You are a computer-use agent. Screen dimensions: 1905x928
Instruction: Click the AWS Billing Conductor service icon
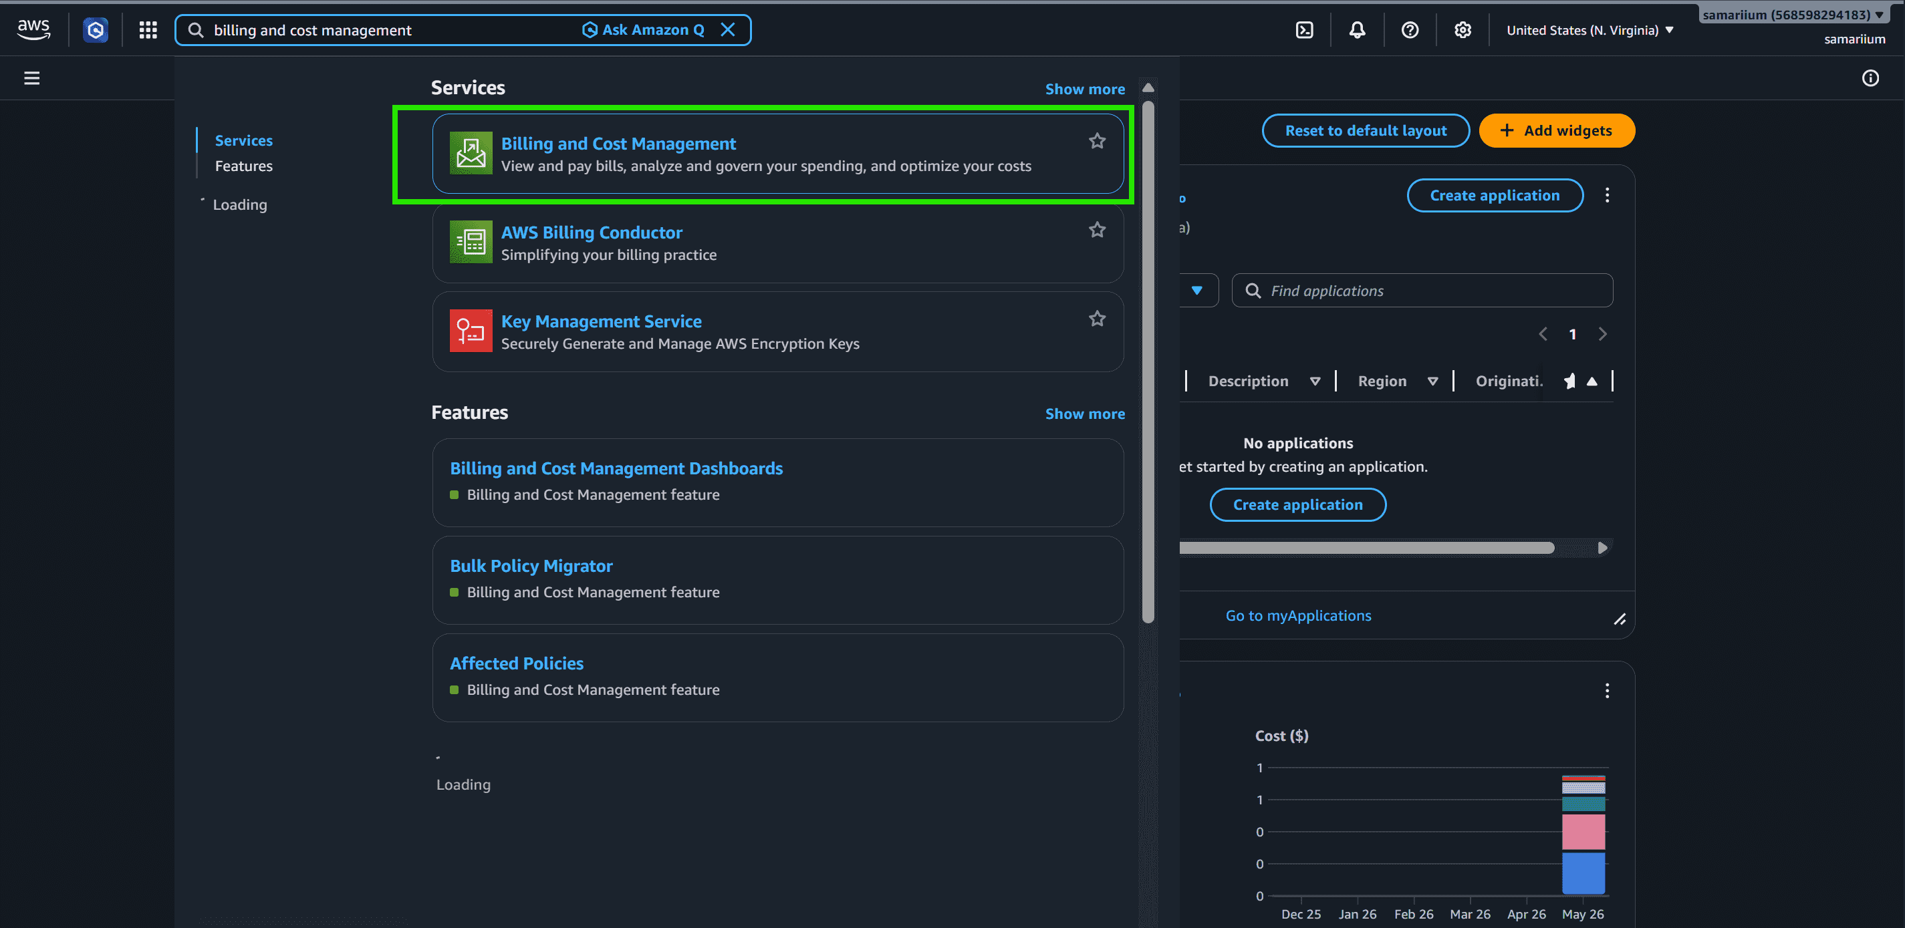pyautogui.click(x=471, y=242)
